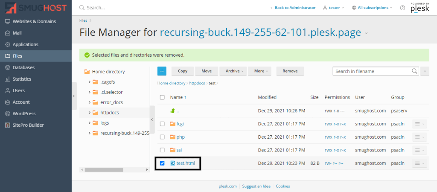The height and width of the screenshot is (192, 437).
Task: Open the All subscriptions dropdown
Action: pos(372,8)
